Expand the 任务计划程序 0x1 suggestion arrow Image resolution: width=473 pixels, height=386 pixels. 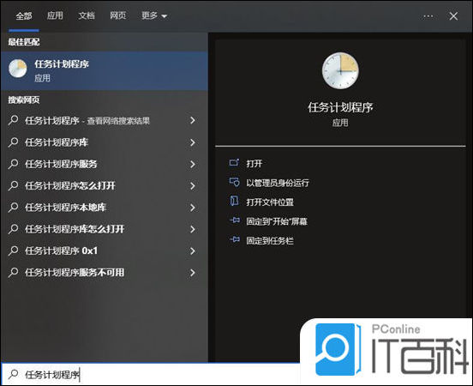193,251
